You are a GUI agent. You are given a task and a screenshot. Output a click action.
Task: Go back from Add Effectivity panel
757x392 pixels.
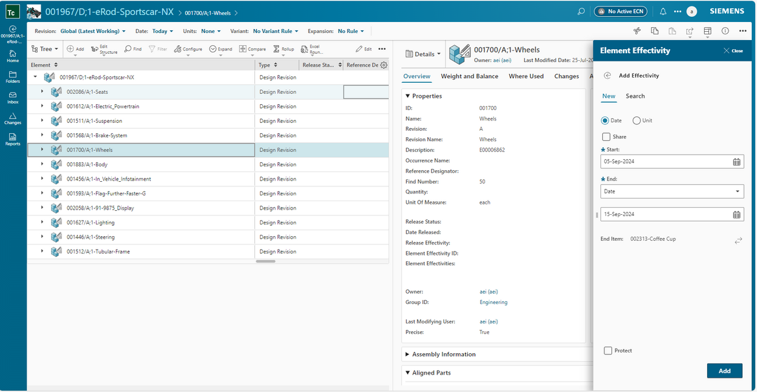[x=608, y=76]
